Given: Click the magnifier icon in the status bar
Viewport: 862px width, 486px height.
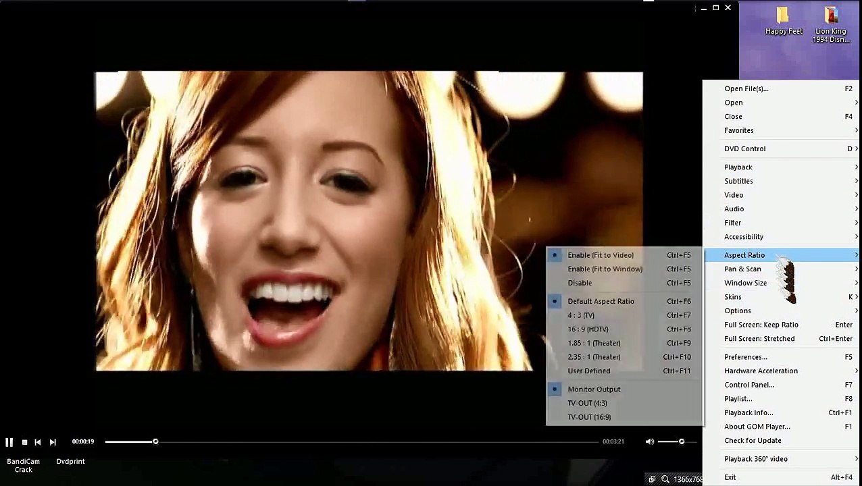Looking at the screenshot, I should (665, 479).
